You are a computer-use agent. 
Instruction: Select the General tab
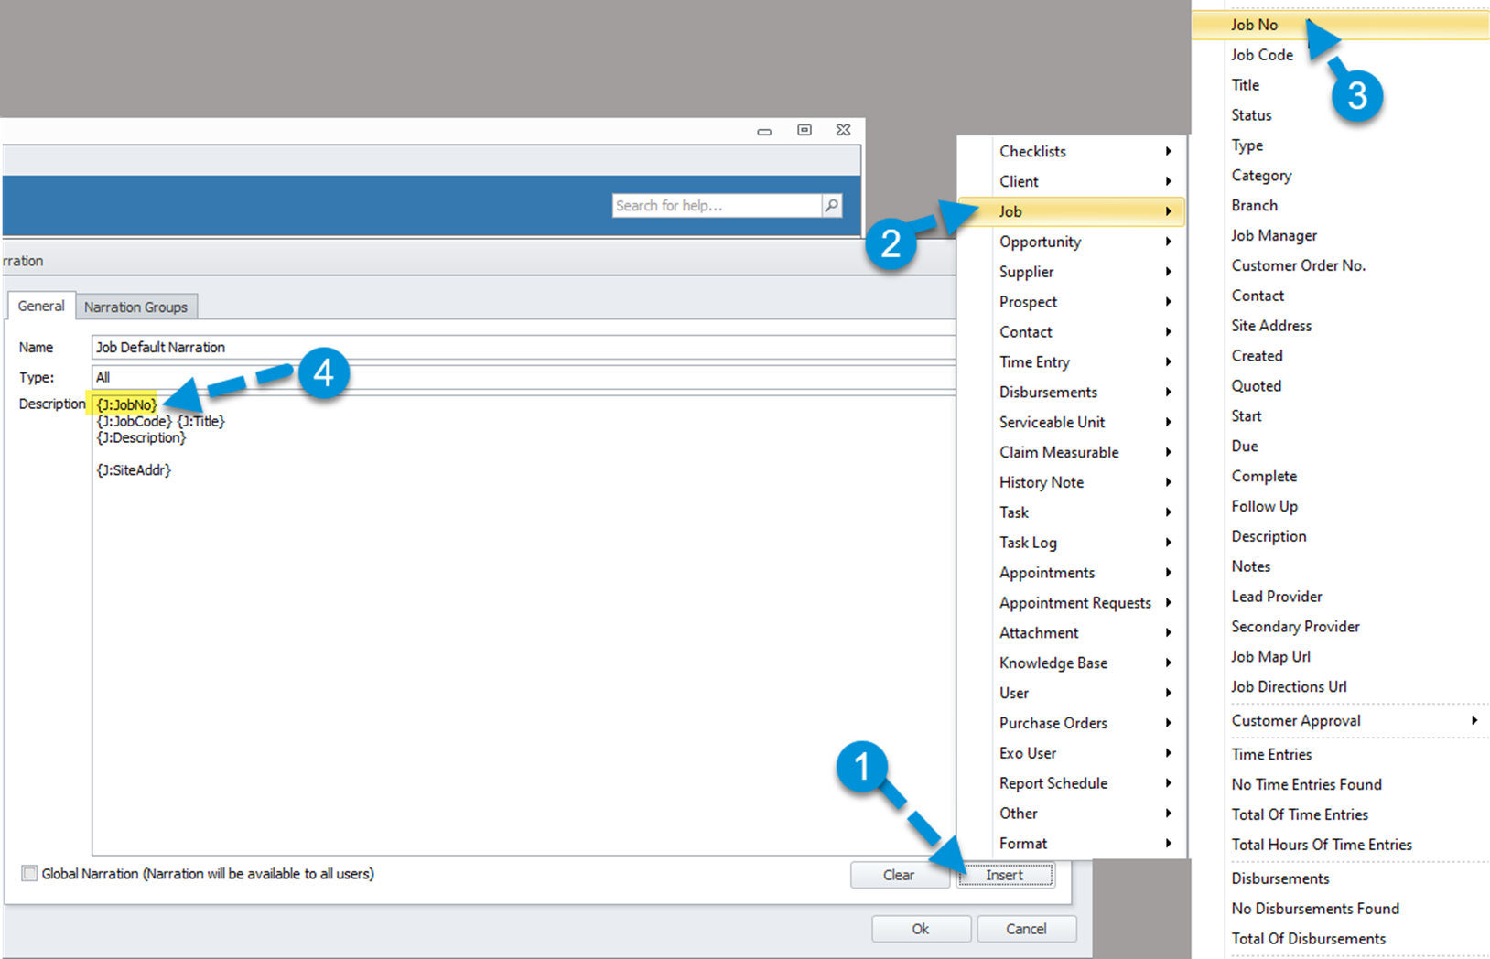(x=41, y=306)
